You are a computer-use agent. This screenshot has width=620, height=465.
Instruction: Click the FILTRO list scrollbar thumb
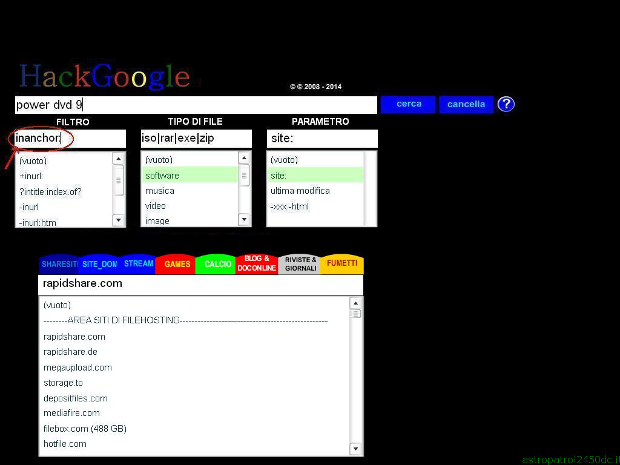[119, 180]
